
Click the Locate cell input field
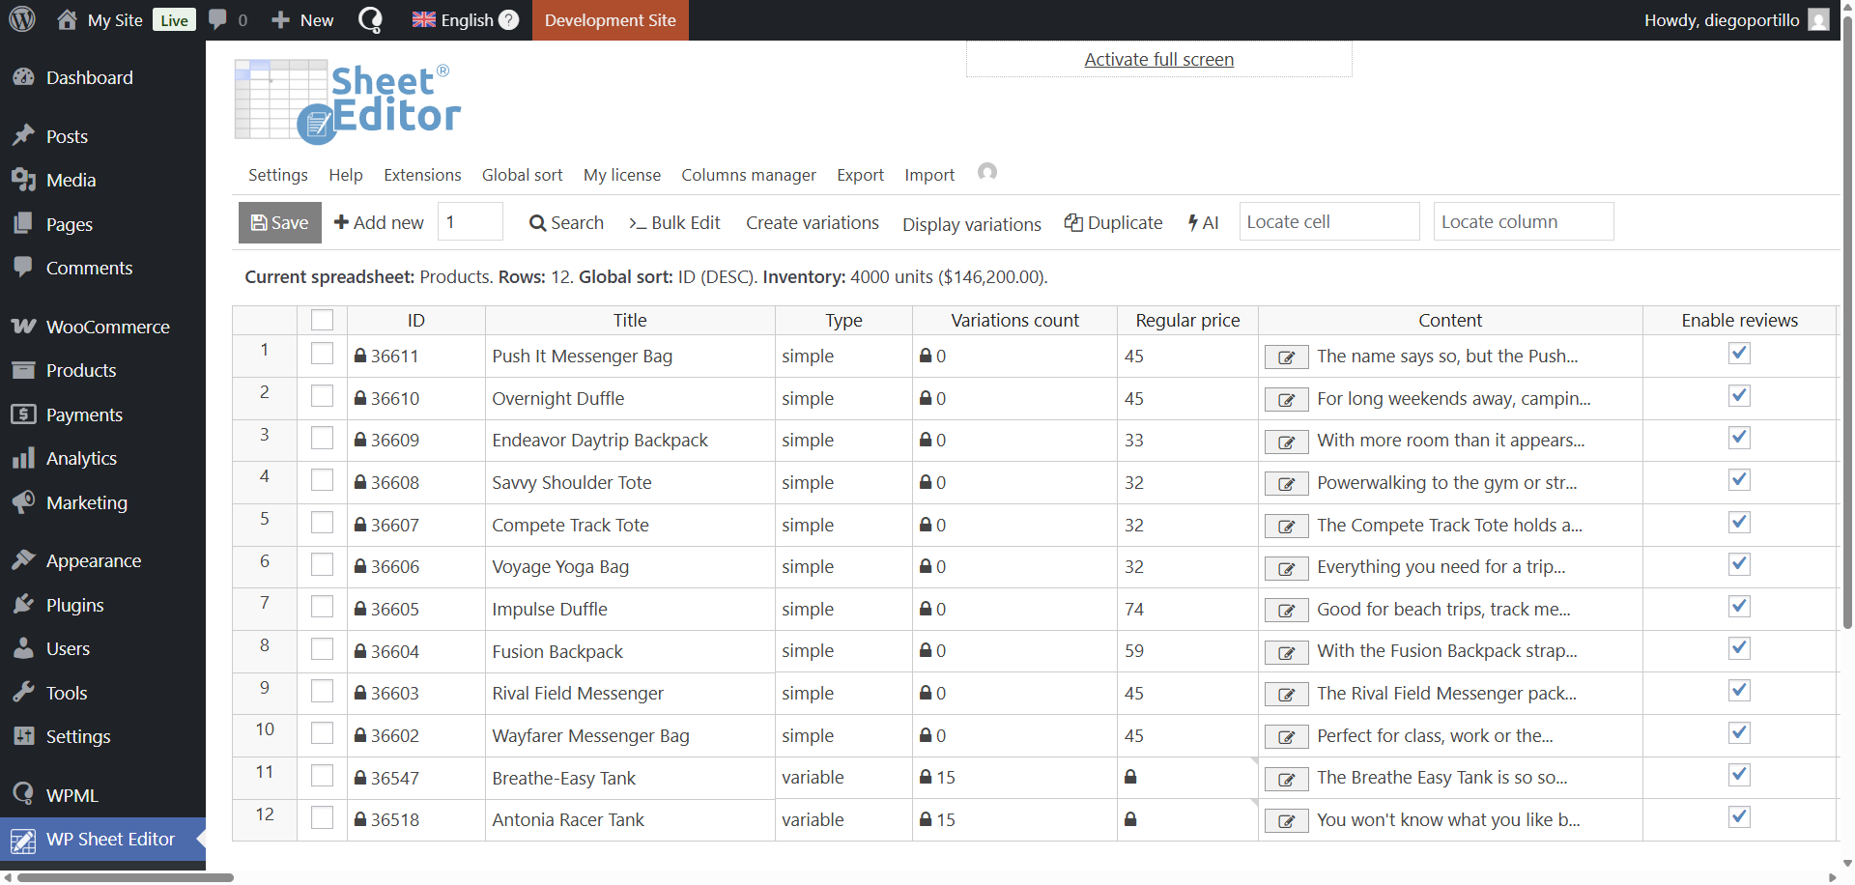coord(1328,222)
